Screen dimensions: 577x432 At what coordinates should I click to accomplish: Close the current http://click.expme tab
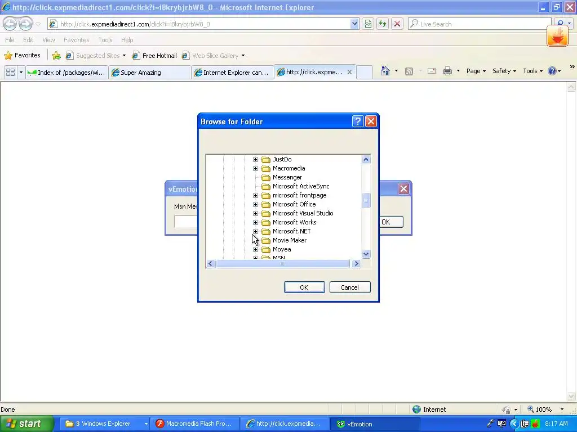click(x=349, y=72)
